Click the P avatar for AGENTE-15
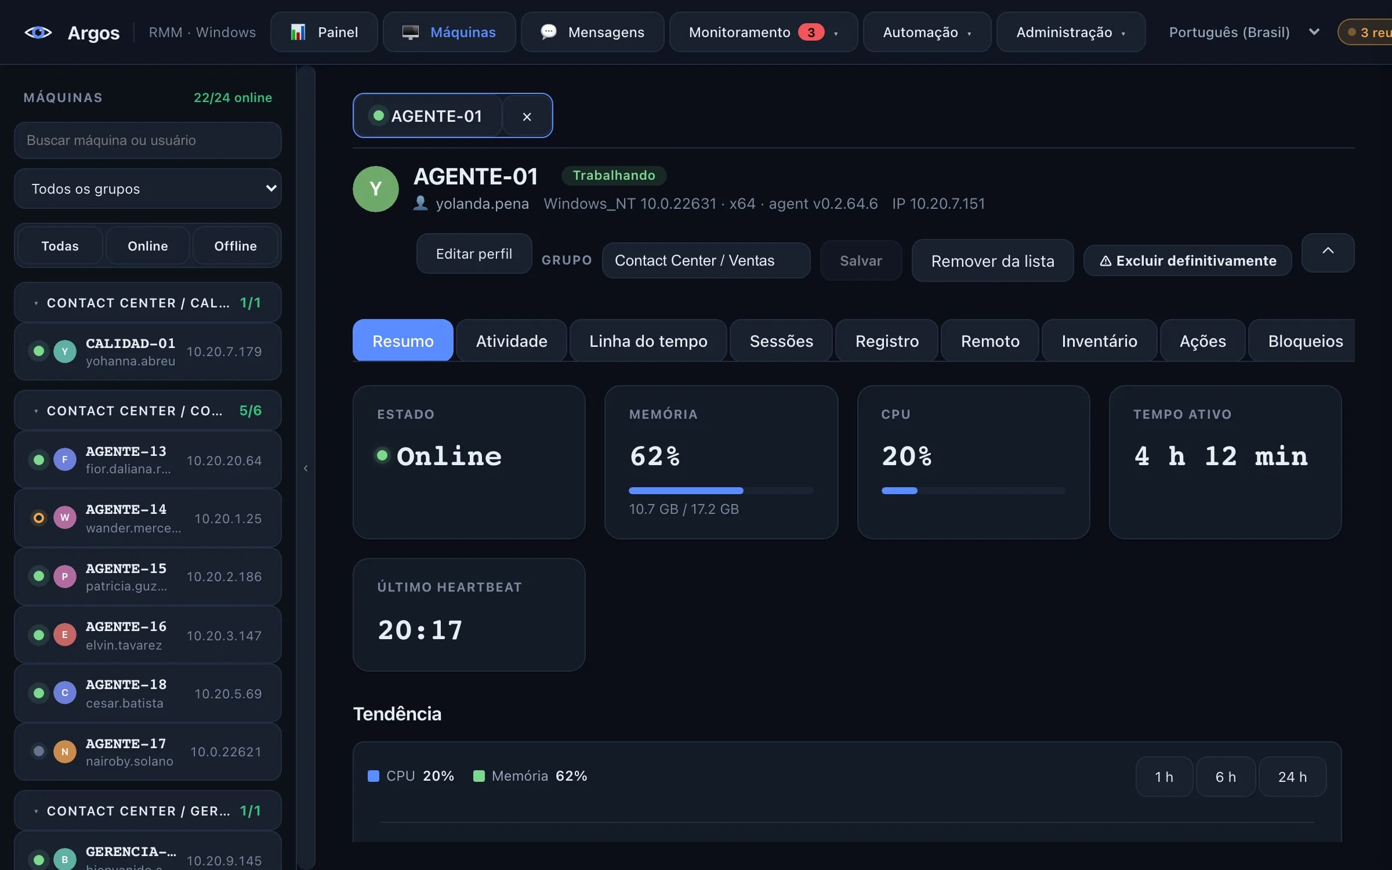The height and width of the screenshot is (870, 1392). click(65, 577)
